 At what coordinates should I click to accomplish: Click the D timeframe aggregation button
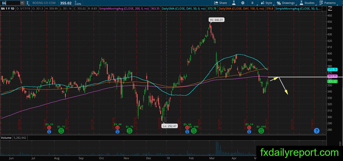252,3
